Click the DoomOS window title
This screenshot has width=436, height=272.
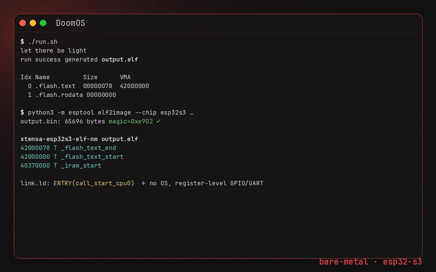71,23
